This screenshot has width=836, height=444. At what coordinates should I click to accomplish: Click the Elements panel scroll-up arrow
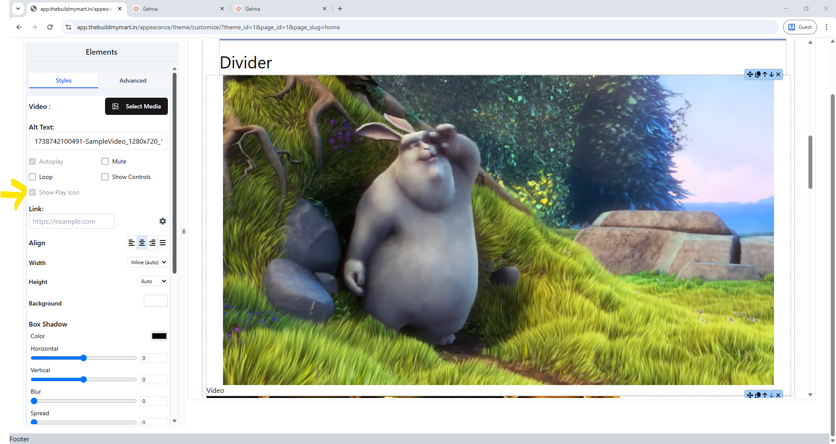point(174,68)
